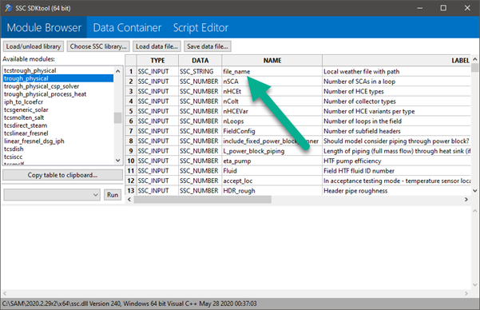480x310 pixels.
Task: Click 'Header pipe roughness' label cell
Action: [396, 190]
